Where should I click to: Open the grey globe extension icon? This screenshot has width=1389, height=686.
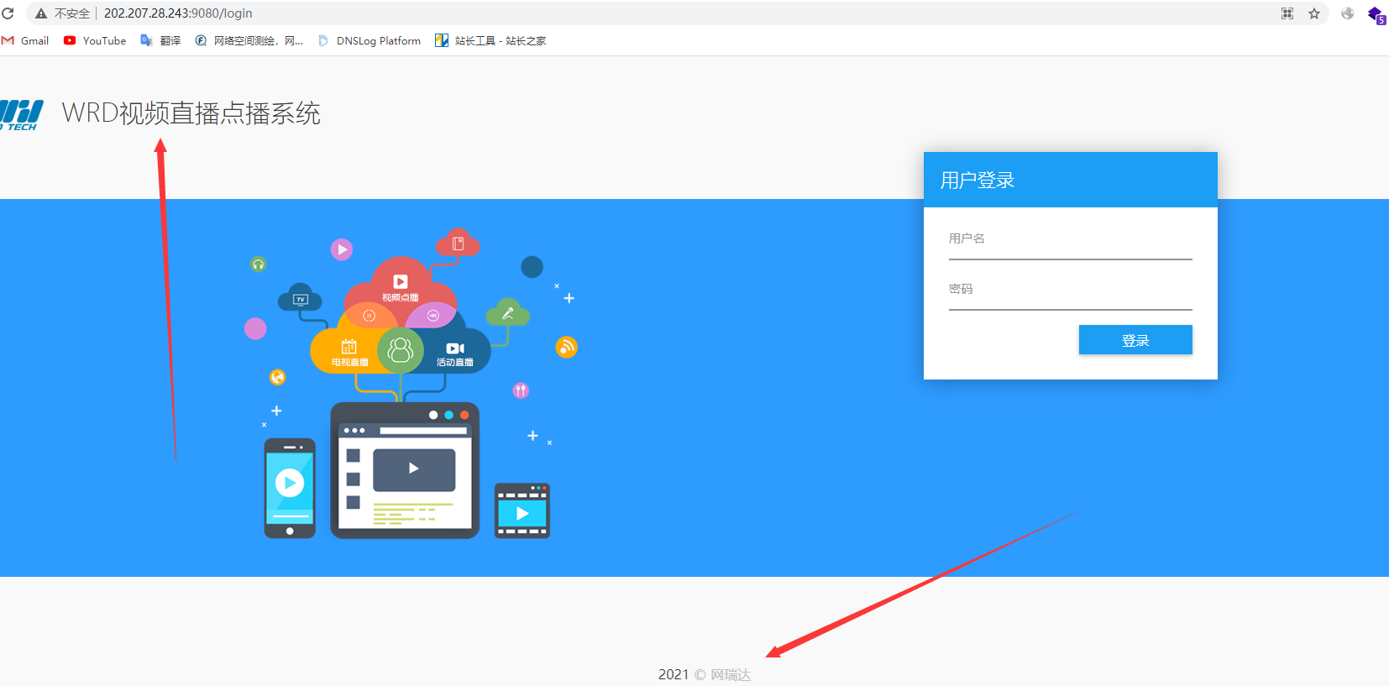coord(1348,13)
